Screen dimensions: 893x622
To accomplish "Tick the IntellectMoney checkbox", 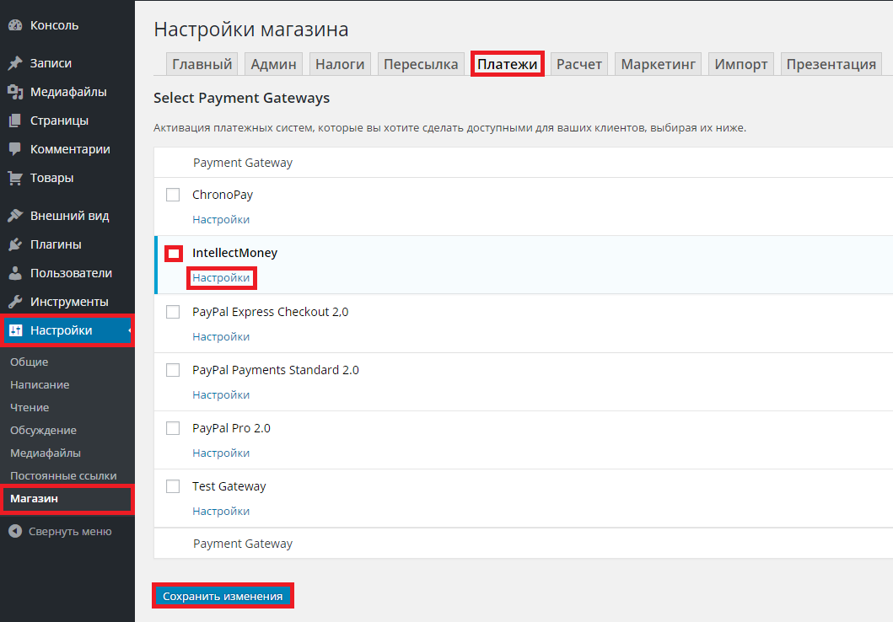I will pos(173,253).
